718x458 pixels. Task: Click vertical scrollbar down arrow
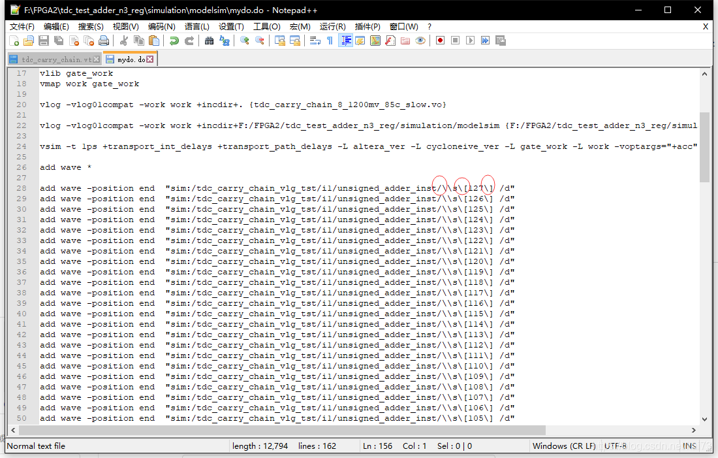pos(704,419)
